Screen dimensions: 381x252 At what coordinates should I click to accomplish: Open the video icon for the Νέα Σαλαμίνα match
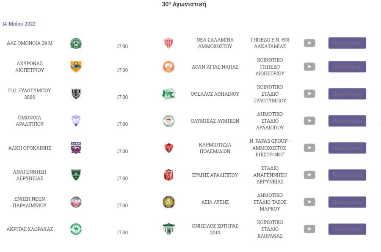tap(309, 43)
